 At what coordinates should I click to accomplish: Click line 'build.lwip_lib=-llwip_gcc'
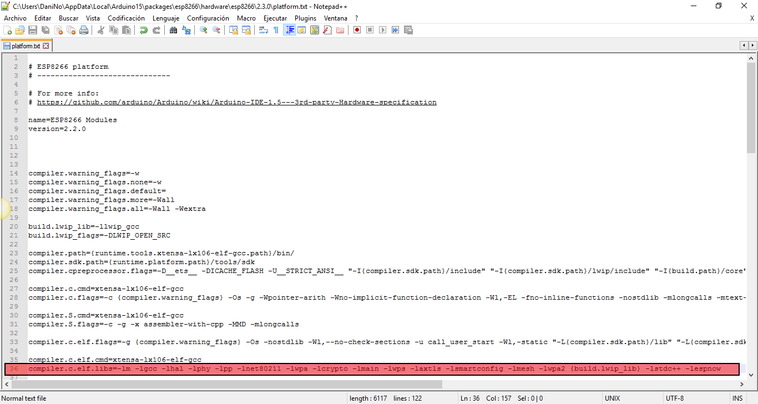pyautogui.click(x=84, y=226)
